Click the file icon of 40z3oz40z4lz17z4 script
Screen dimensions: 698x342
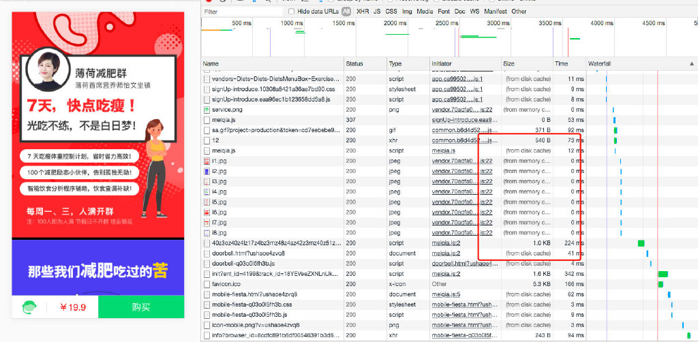tap(207, 243)
